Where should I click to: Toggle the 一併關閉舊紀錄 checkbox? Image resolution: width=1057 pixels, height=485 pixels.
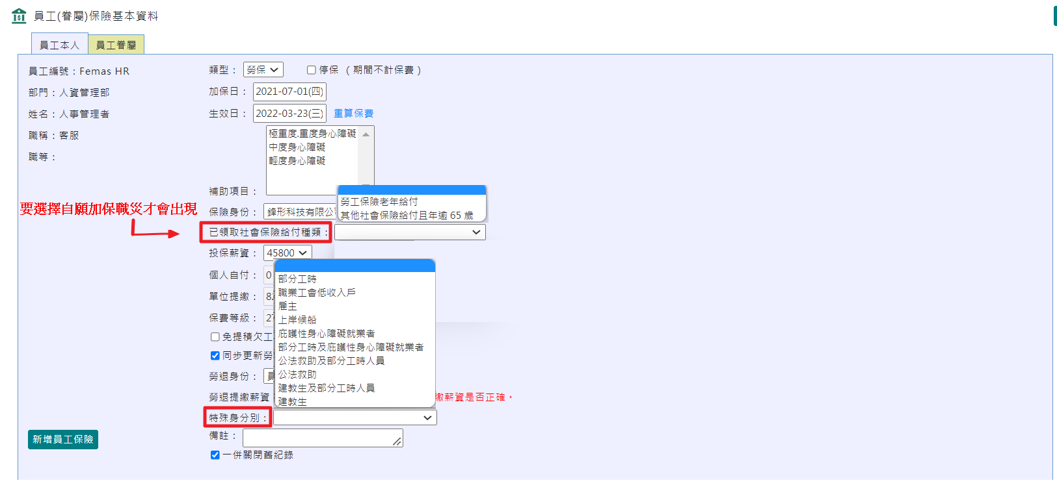tap(215, 455)
